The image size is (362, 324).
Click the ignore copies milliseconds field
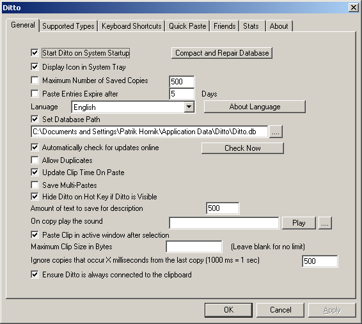(x=320, y=261)
